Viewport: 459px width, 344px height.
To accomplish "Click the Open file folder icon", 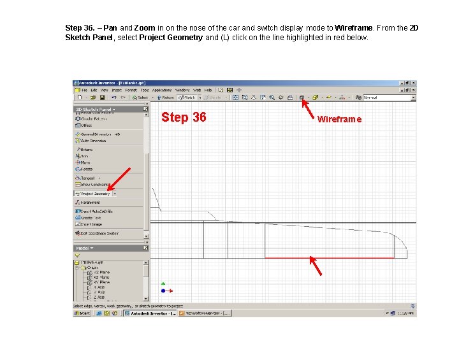I will click(x=93, y=97).
